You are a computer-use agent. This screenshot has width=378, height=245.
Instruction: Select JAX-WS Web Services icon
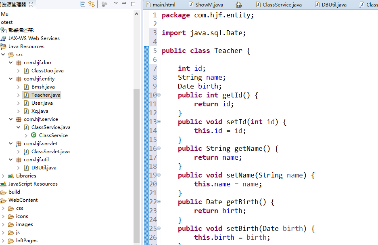(3, 38)
